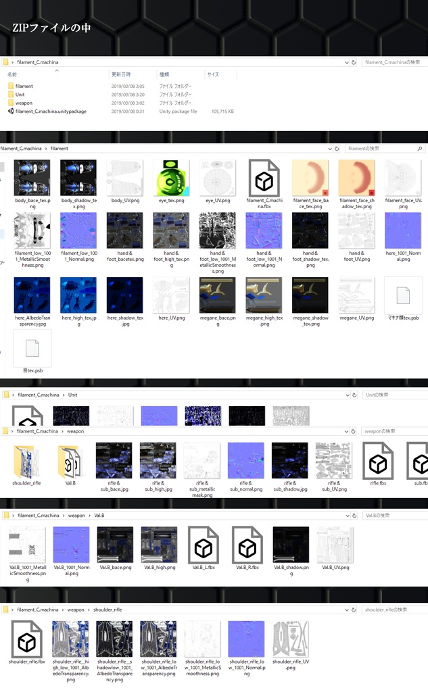This screenshot has height=692, width=428.
Task: Expand address dropdown in filament folder window
Action: 330,149
